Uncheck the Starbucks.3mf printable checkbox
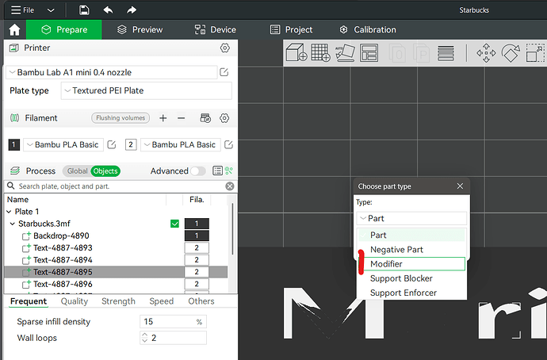Image resolution: width=547 pixels, height=360 pixels. (174, 224)
